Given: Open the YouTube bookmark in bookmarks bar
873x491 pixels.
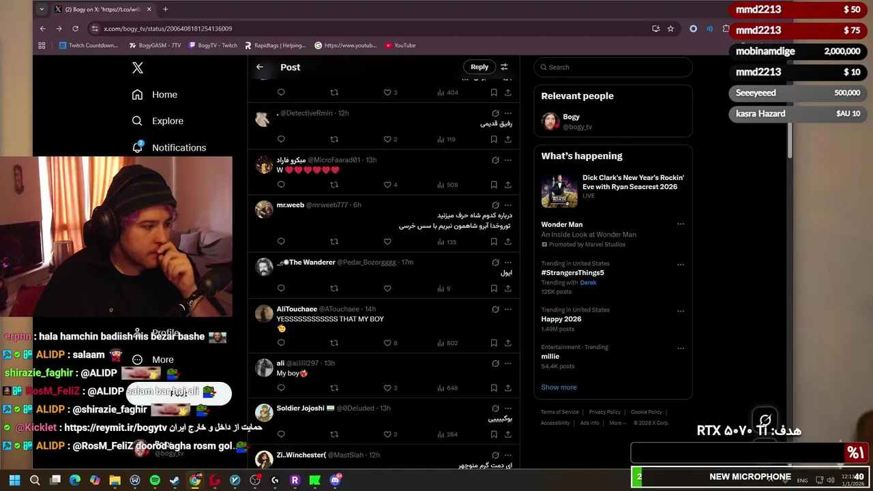Looking at the screenshot, I should (x=400, y=46).
